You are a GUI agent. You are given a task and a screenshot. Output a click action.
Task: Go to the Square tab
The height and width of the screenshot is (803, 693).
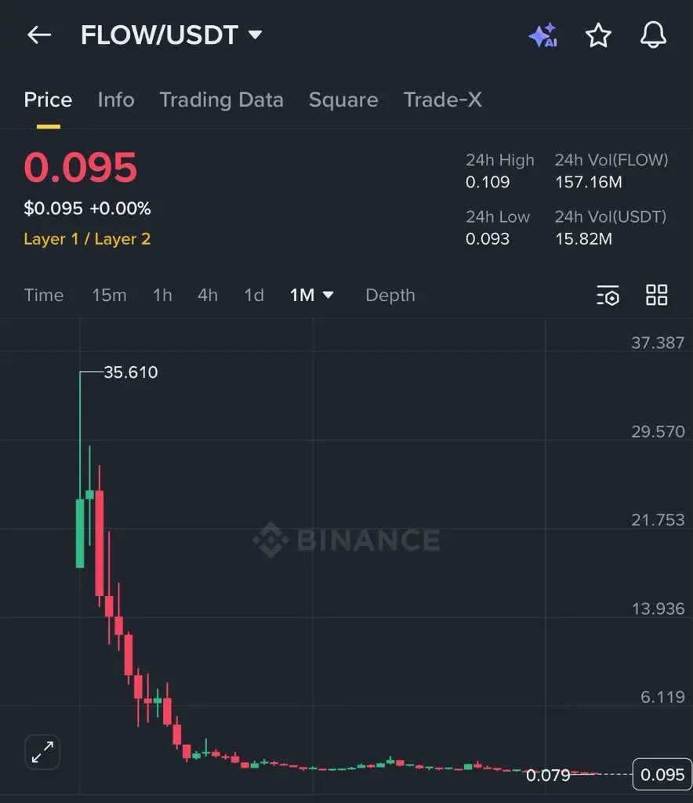point(343,100)
